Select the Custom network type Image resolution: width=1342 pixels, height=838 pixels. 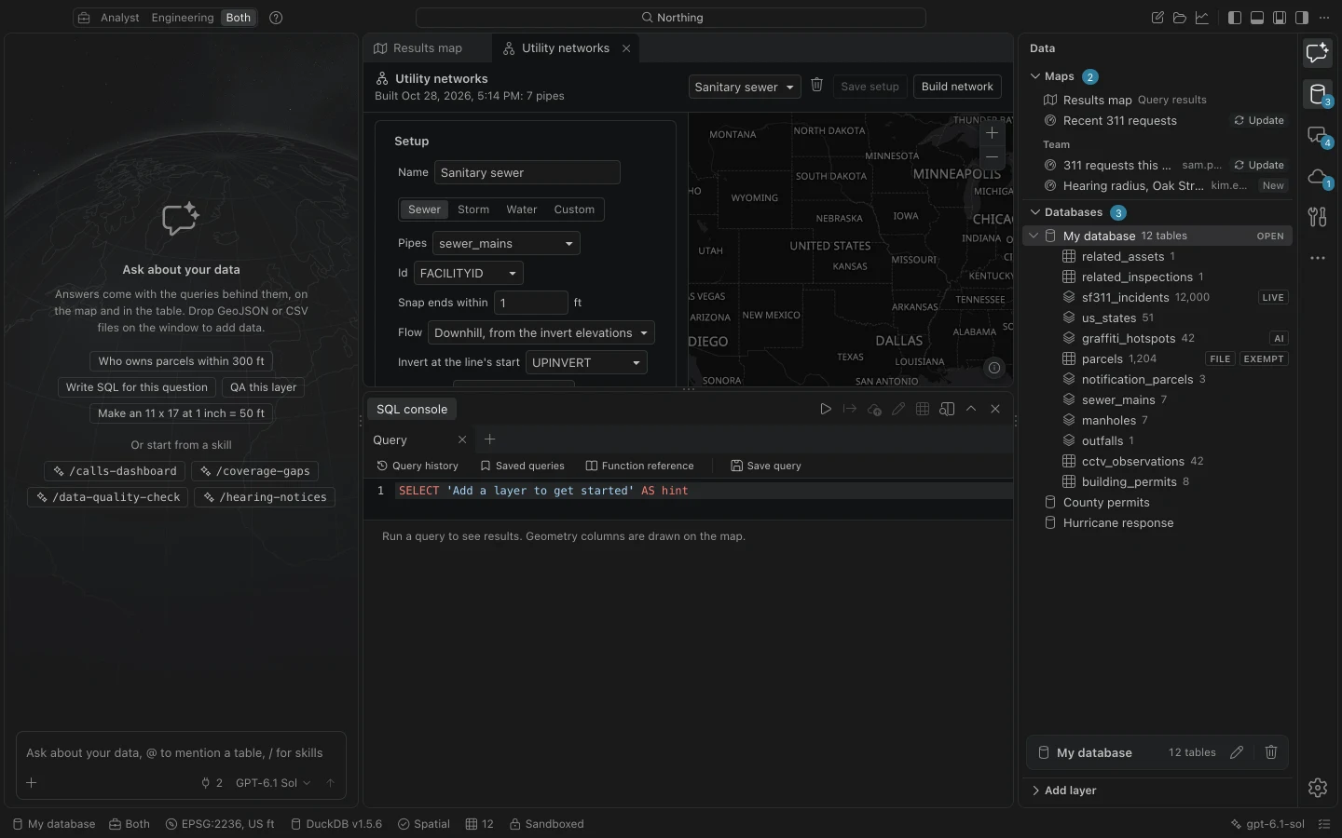[x=574, y=209]
